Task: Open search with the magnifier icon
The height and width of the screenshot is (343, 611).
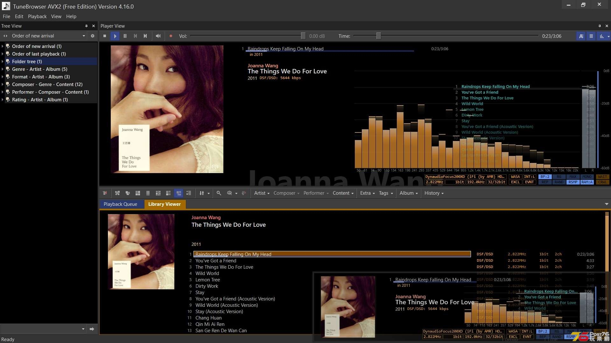Action: pyautogui.click(x=219, y=193)
